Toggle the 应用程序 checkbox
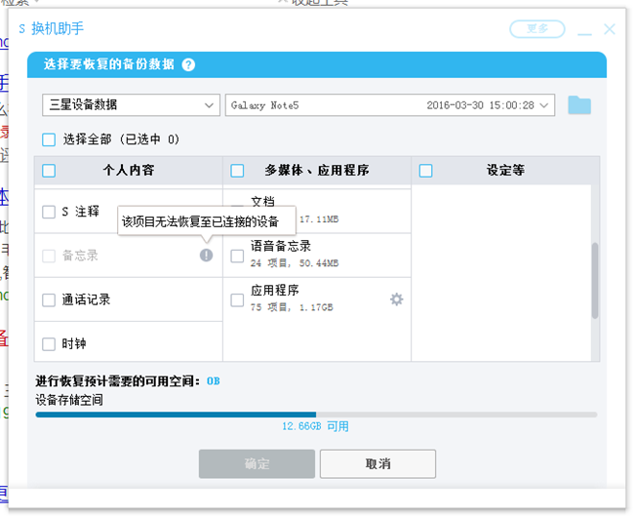 pyautogui.click(x=237, y=299)
